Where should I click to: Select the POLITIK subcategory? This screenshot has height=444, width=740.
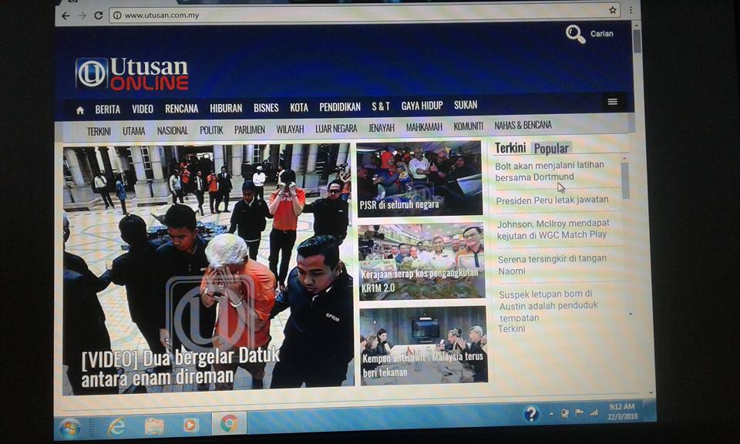(211, 129)
